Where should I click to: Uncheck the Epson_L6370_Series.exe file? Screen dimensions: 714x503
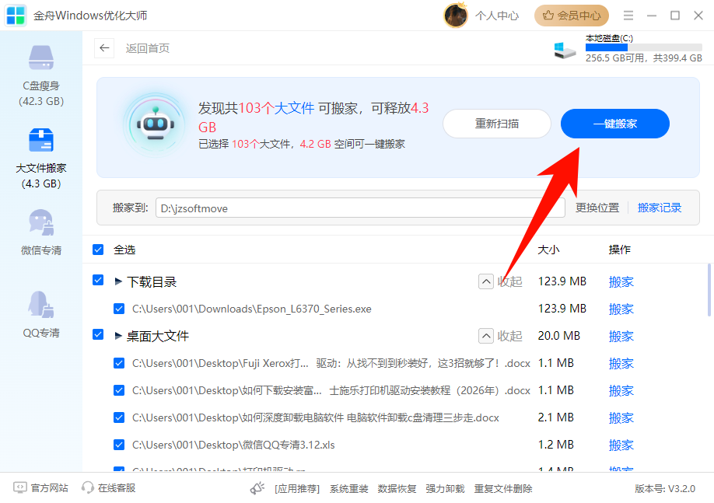point(119,309)
